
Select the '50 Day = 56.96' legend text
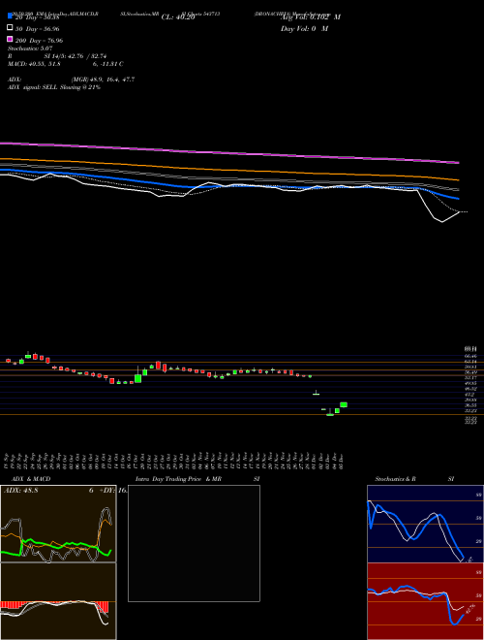pos(38,29)
